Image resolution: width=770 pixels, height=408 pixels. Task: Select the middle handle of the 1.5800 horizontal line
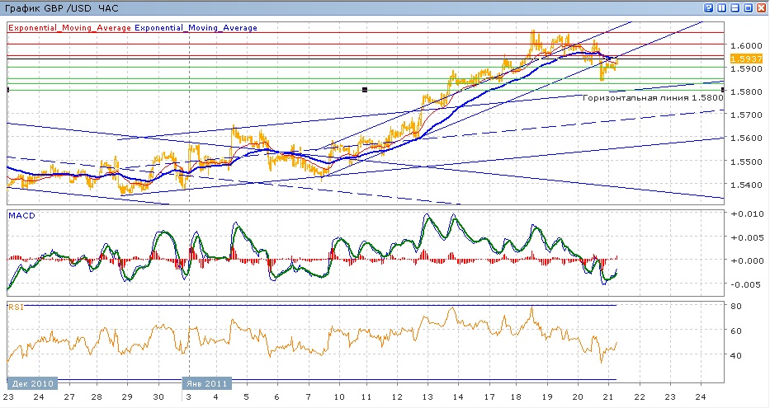365,90
